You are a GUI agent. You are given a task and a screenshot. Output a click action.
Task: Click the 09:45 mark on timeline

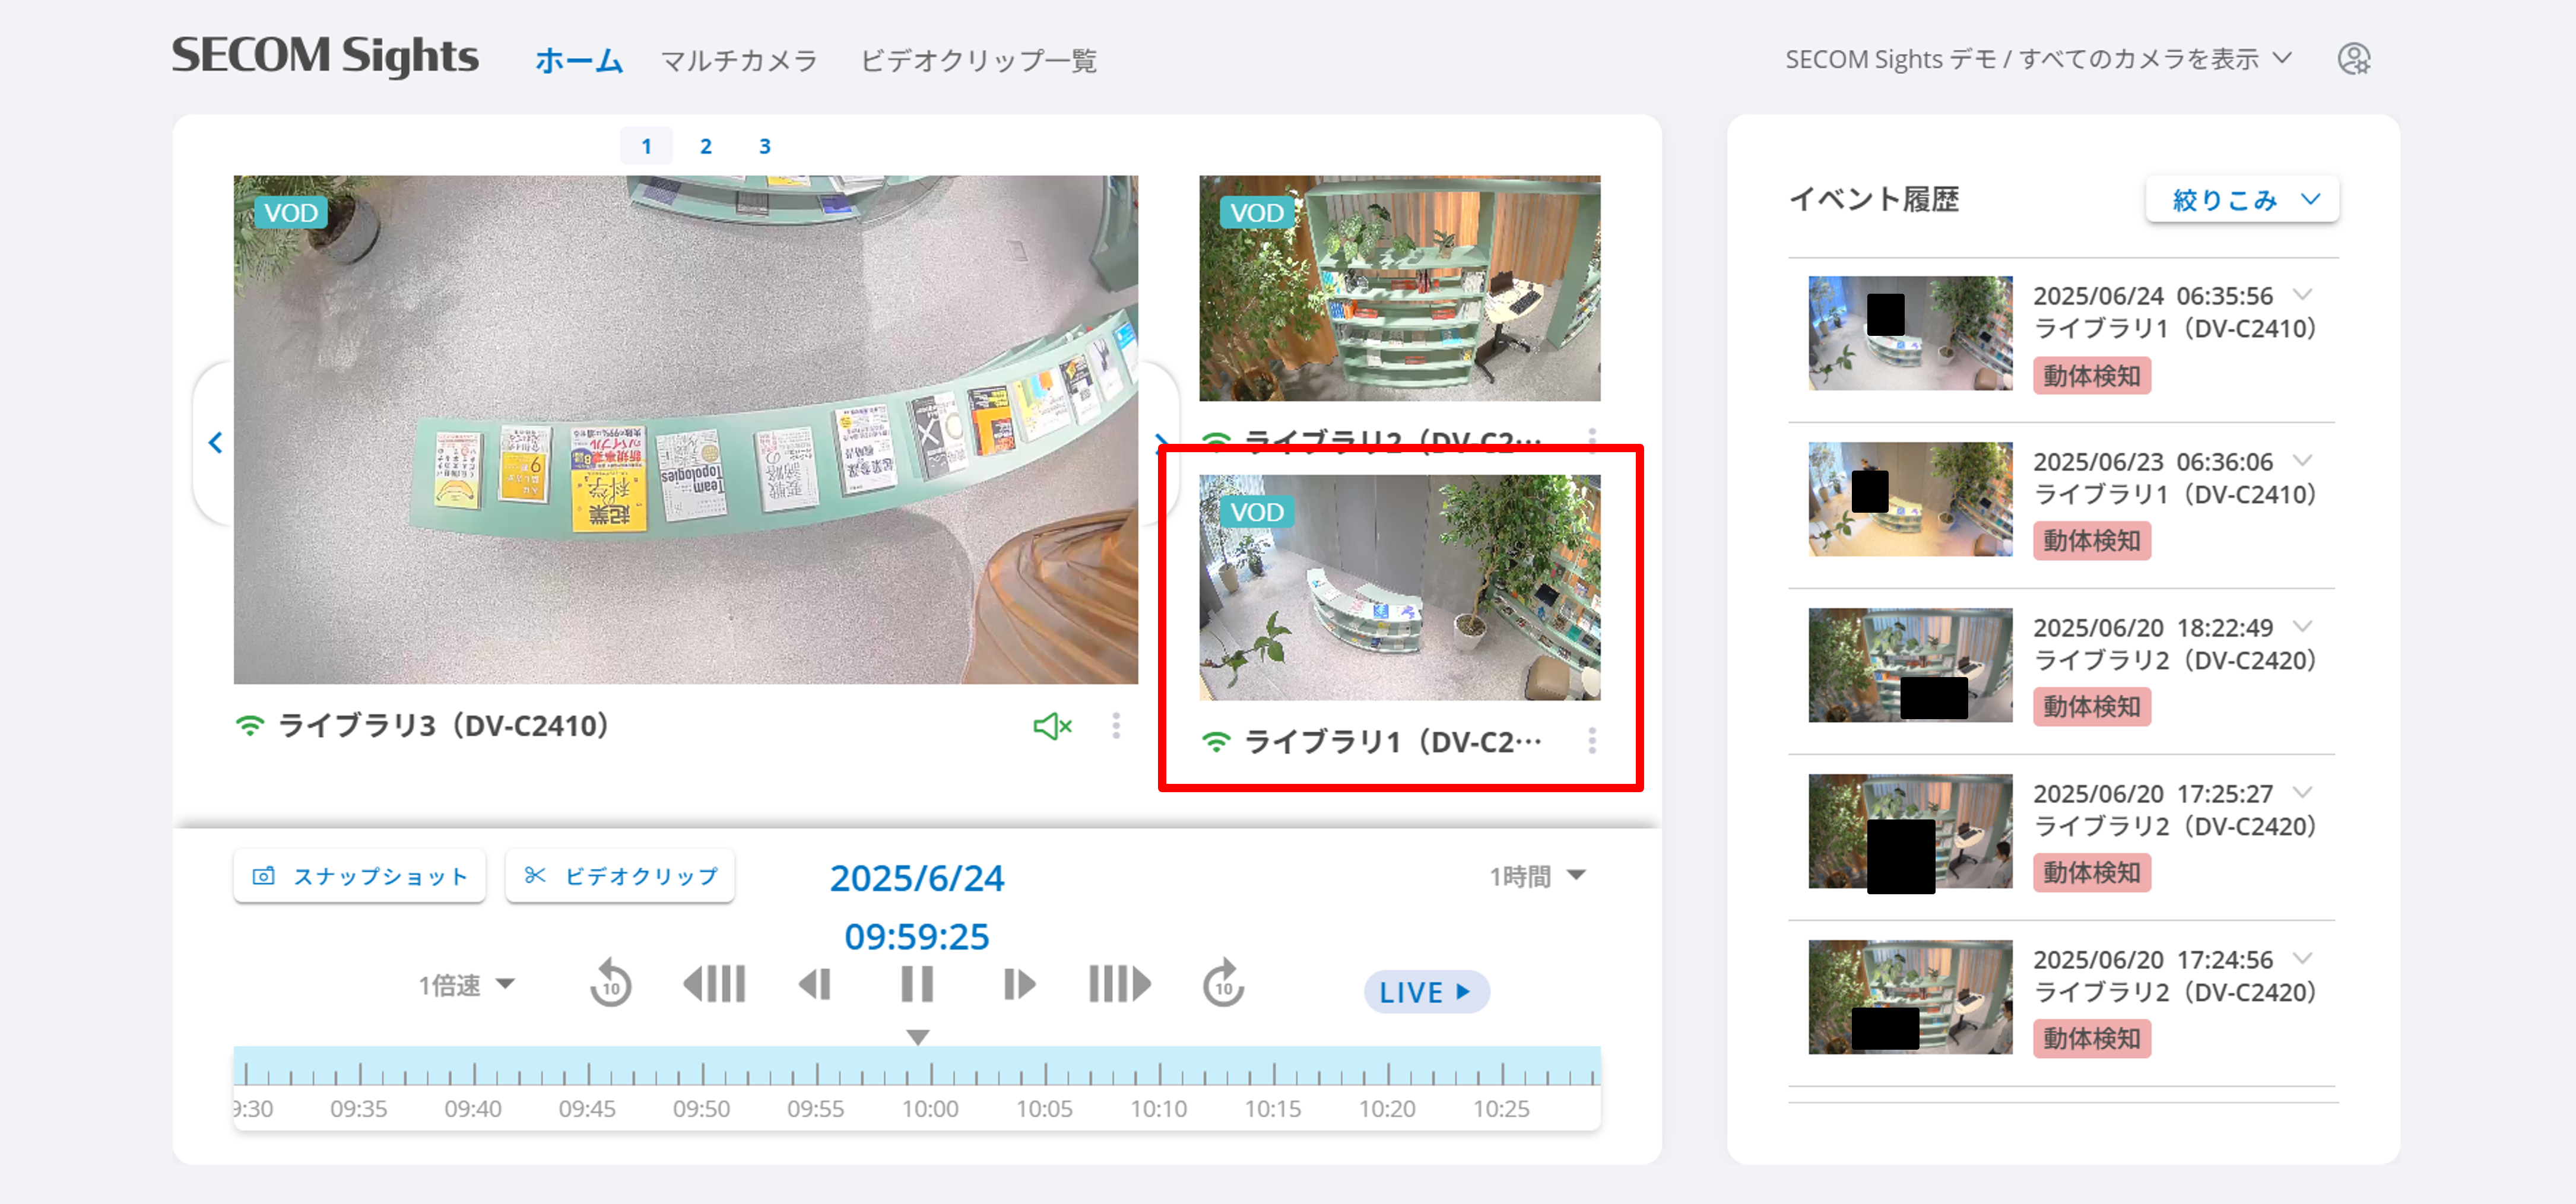tap(587, 1108)
